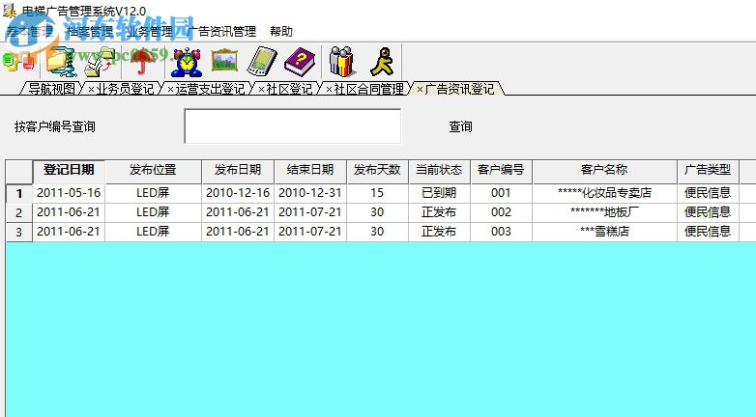Click the *******地板厂 customer name cell
The width and height of the screenshot is (756, 417).
[x=604, y=212]
